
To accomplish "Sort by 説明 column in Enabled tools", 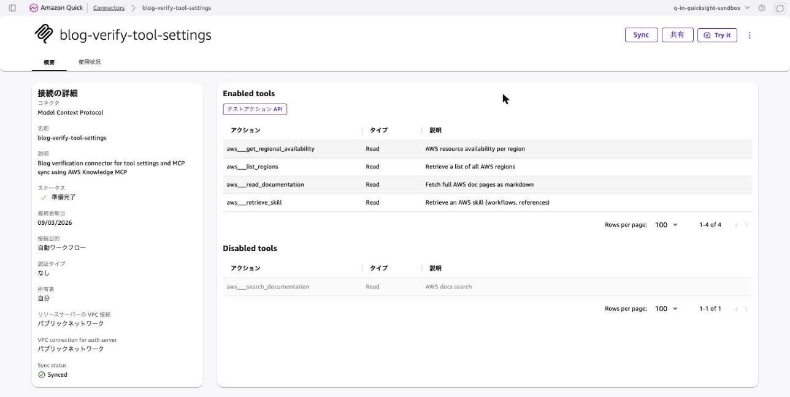I will [x=435, y=130].
